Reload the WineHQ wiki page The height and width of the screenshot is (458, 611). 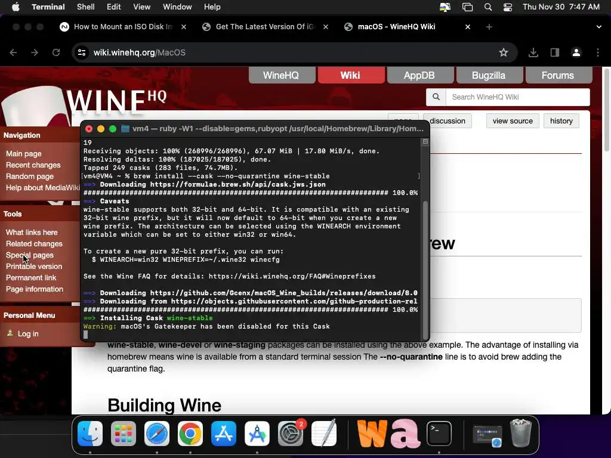click(x=56, y=52)
